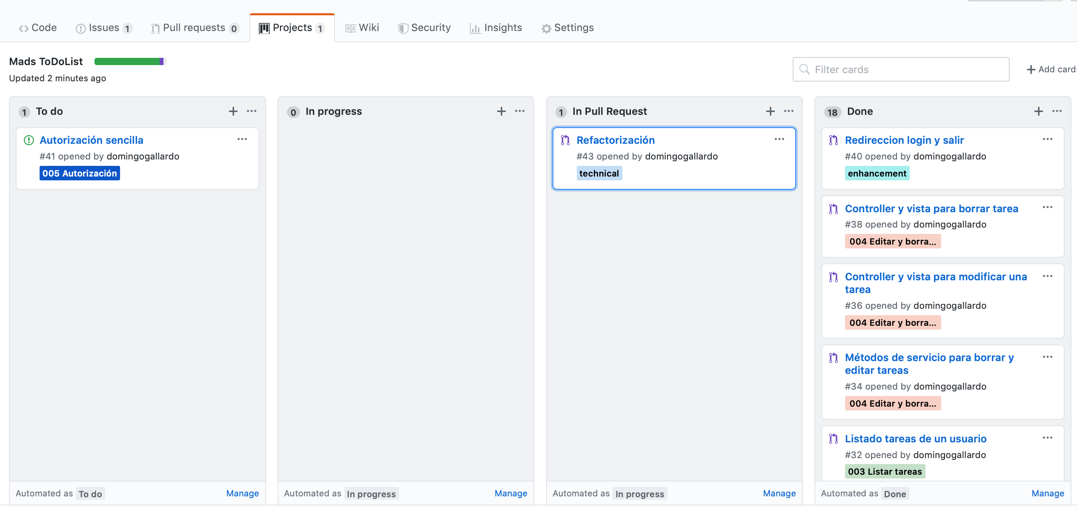Open card menu for Controller y vista para borrar tarea
This screenshot has height=507, width=1077.
click(1048, 208)
